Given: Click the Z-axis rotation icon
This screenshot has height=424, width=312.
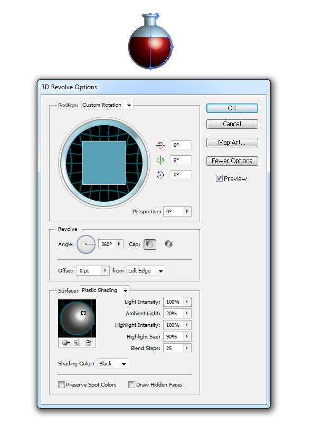Looking at the screenshot, I should 160,175.
